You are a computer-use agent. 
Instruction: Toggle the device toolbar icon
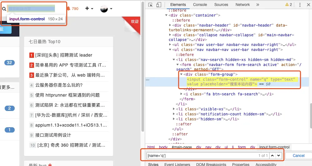point(159,5)
